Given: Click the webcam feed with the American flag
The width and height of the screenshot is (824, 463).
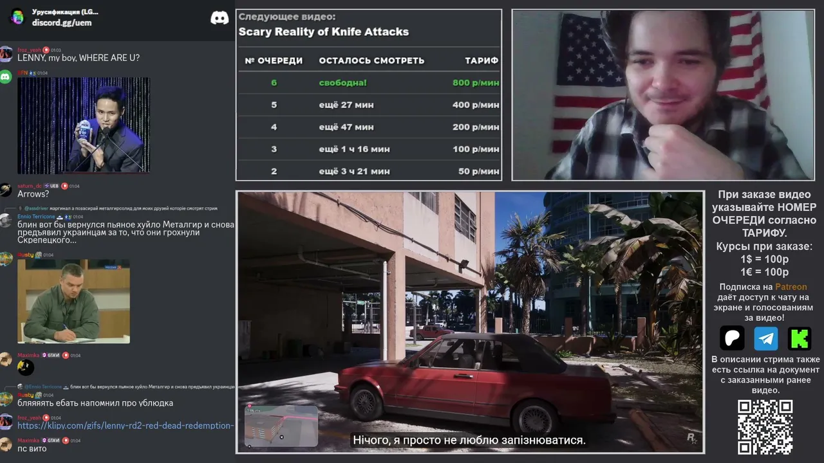Looking at the screenshot, I should pos(663,95).
